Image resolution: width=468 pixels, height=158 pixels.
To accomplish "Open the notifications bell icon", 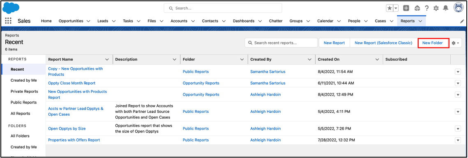I will 446,8.
